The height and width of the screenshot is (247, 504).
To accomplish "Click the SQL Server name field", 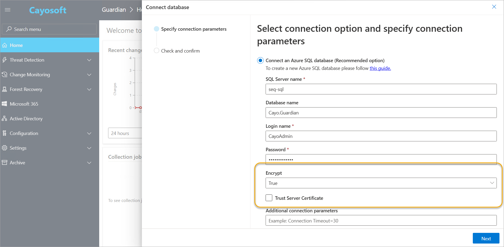I will click(381, 89).
